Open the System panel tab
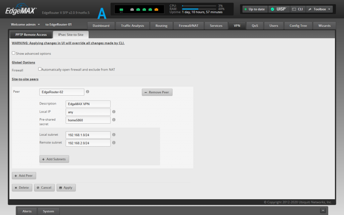The width and height of the screenshot is (344, 215). pyautogui.click(x=48, y=211)
